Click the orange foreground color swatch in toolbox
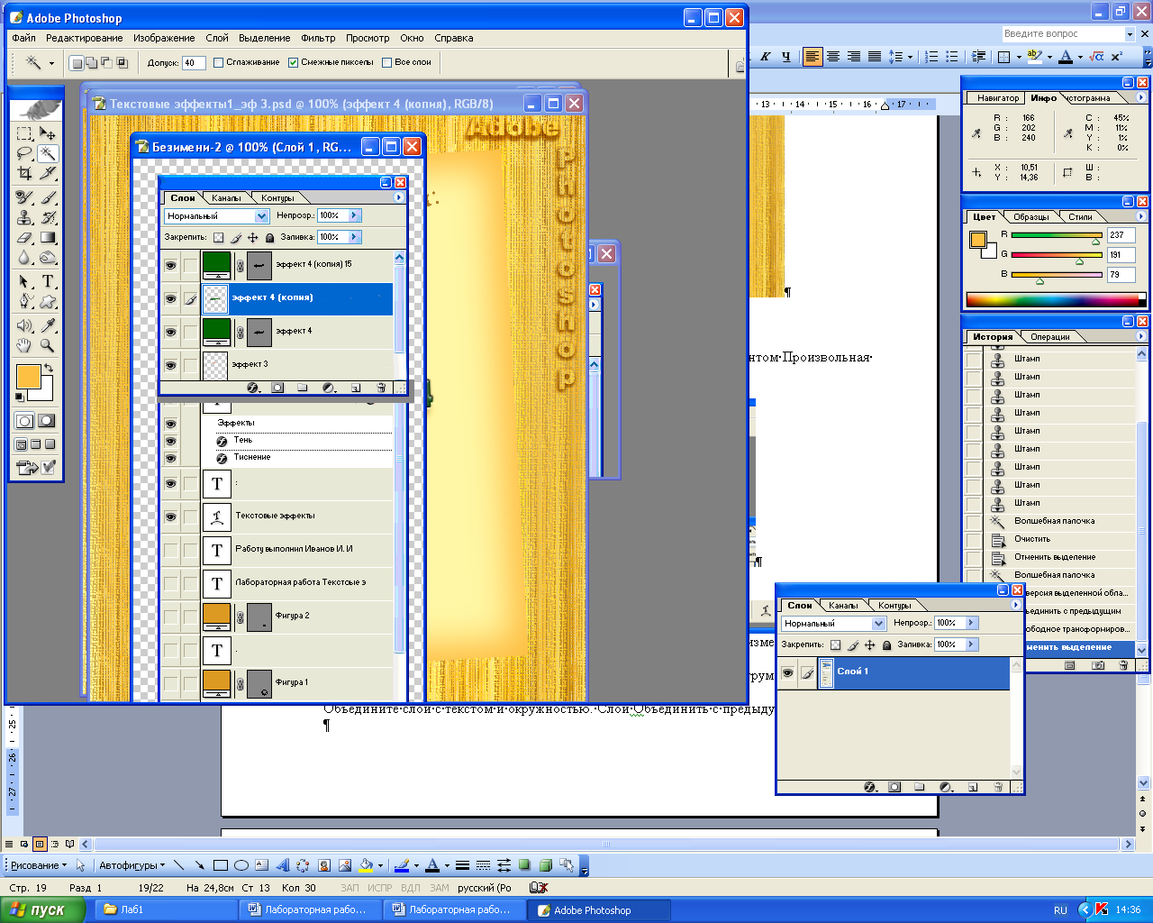The height and width of the screenshot is (923, 1153). (28, 376)
